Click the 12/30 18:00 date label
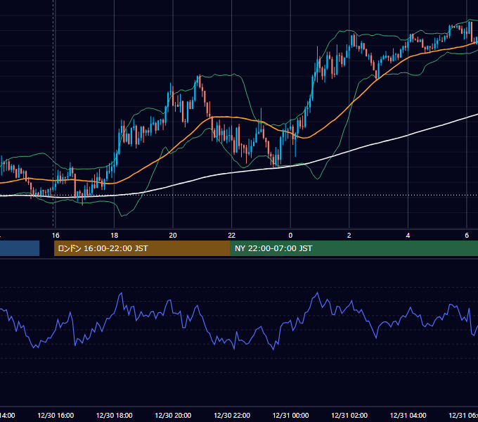Viewport: 478px width, 422px height. 115,416
